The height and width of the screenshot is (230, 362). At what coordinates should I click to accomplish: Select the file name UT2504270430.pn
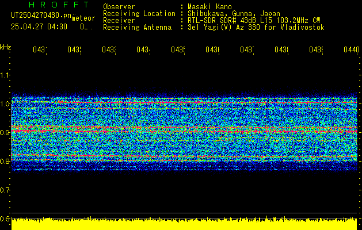click(41, 16)
